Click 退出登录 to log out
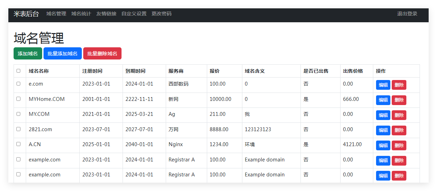This screenshot has height=191, width=437. point(407,14)
